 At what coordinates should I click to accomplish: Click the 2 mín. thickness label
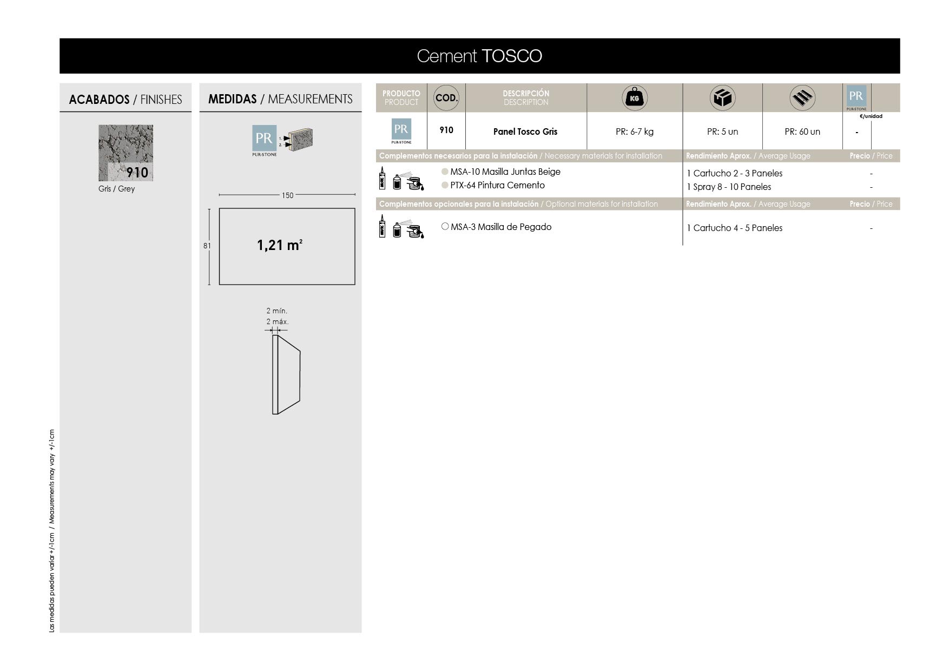pos(277,311)
